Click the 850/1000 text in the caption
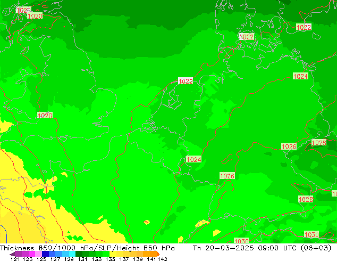This screenshot has height=261, width=337. click(57, 248)
